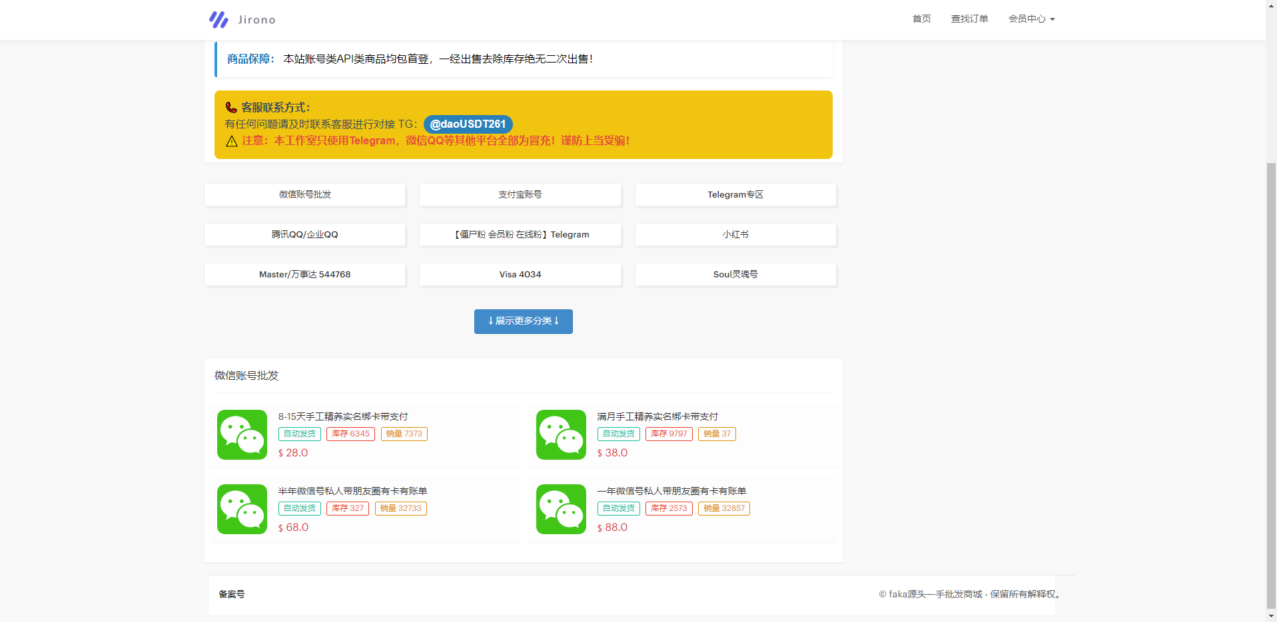The height and width of the screenshot is (622, 1277).
Task: Click the 备案号 footer text
Action: coord(232,595)
